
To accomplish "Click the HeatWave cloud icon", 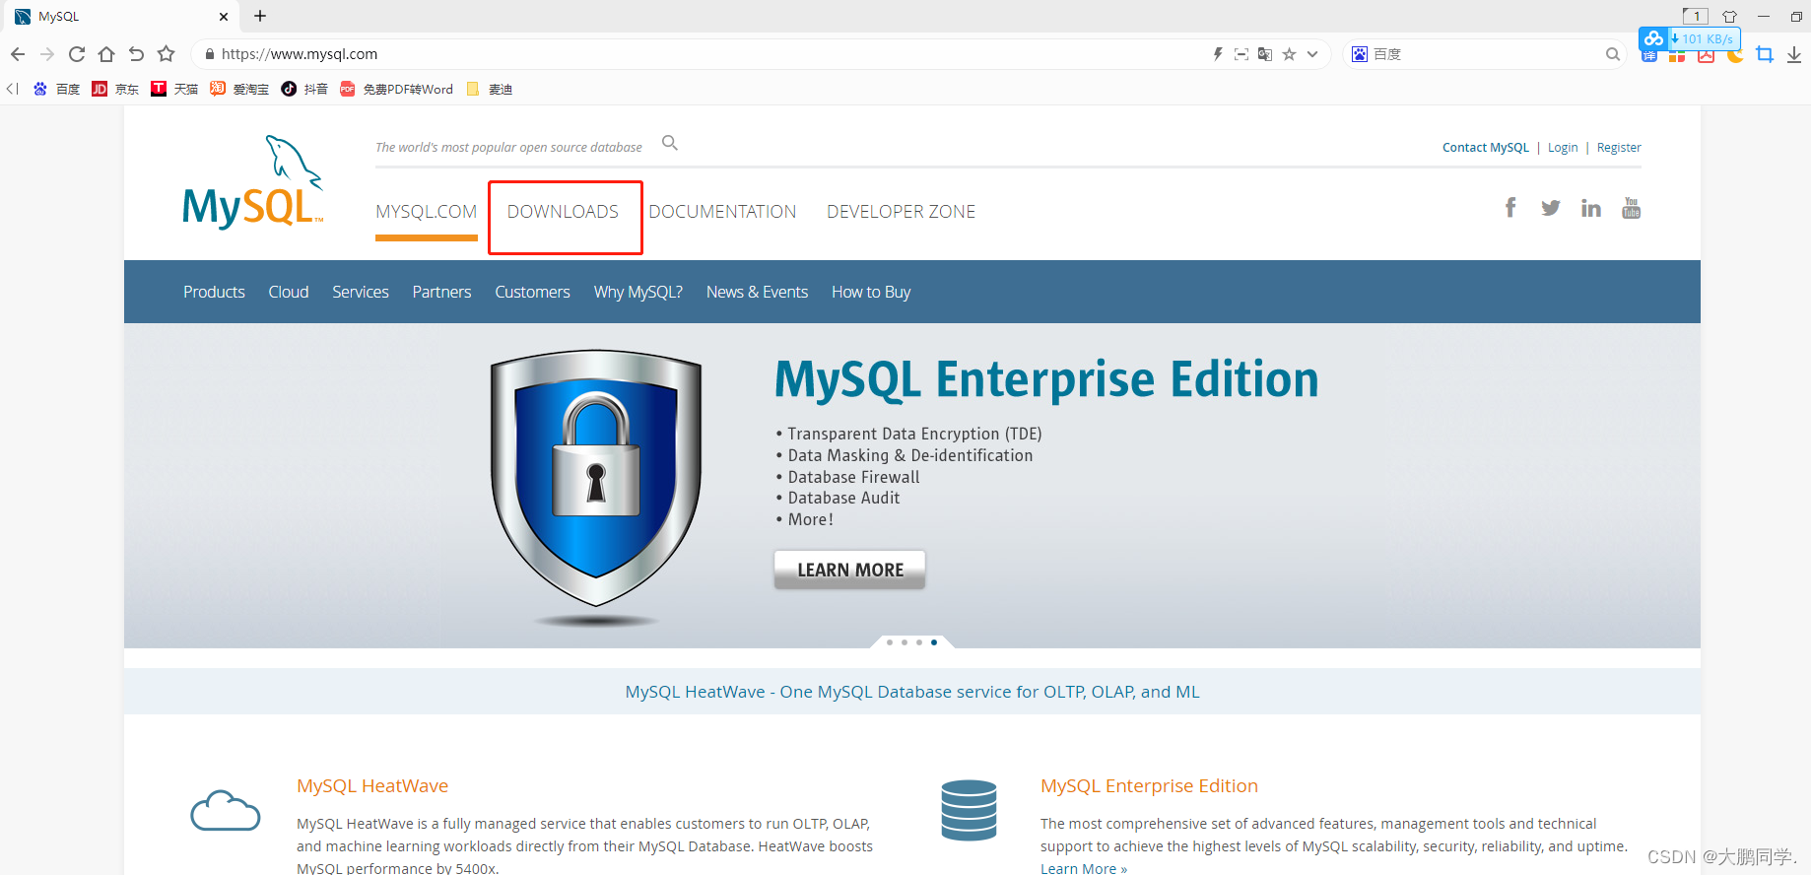I will pyautogui.click(x=226, y=810).
